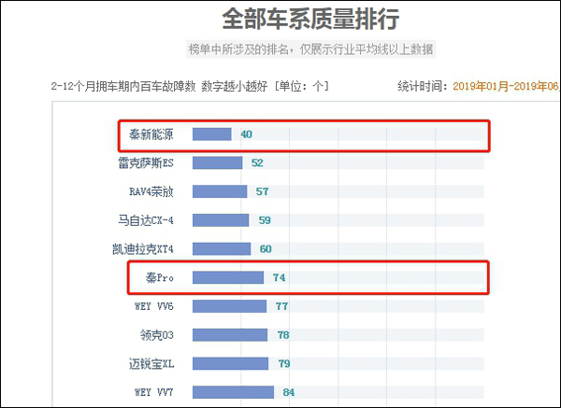Click the WEY VV6 row label
The height and width of the screenshot is (408, 561).
pyautogui.click(x=154, y=306)
